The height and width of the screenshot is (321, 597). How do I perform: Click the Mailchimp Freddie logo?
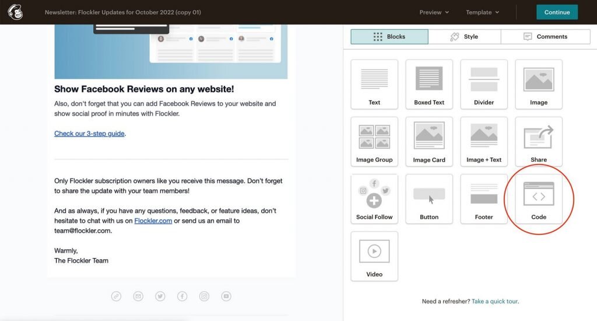pyautogui.click(x=15, y=12)
